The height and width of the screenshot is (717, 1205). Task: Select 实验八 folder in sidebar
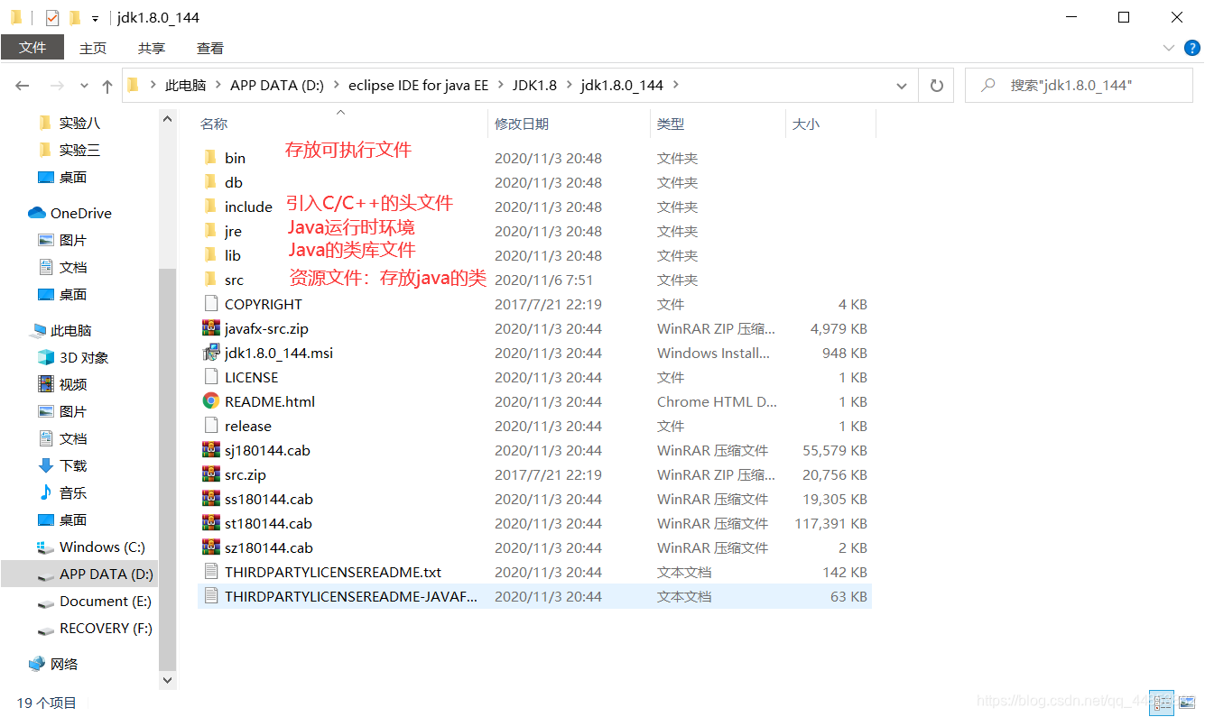coord(70,124)
